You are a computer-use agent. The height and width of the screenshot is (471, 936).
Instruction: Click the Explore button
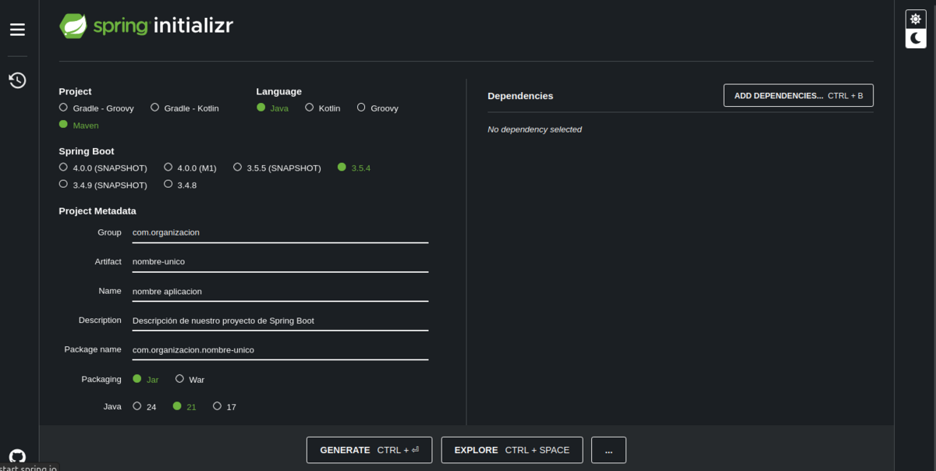tap(512, 450)
